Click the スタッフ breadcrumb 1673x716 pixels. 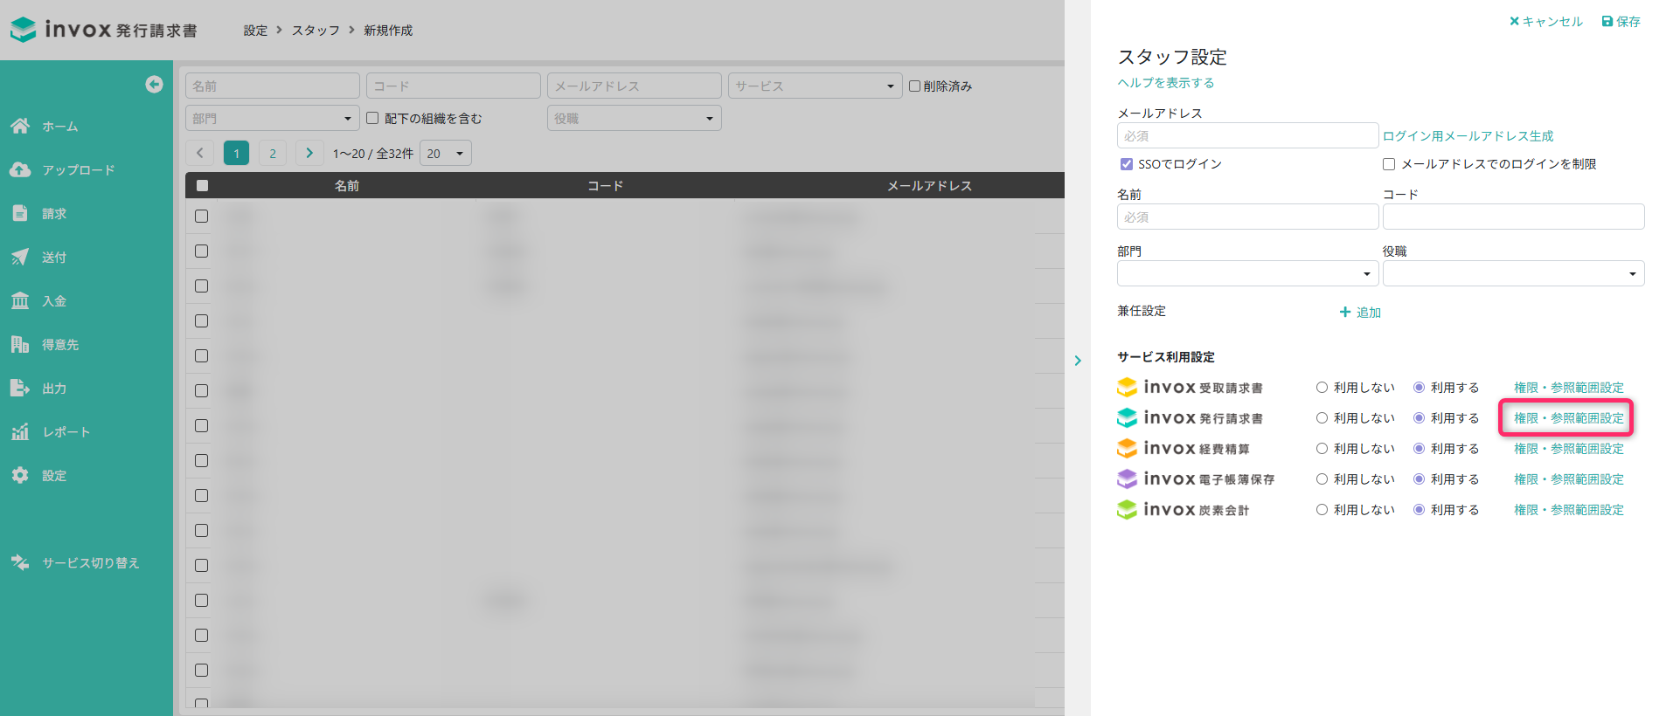[316, 30]
